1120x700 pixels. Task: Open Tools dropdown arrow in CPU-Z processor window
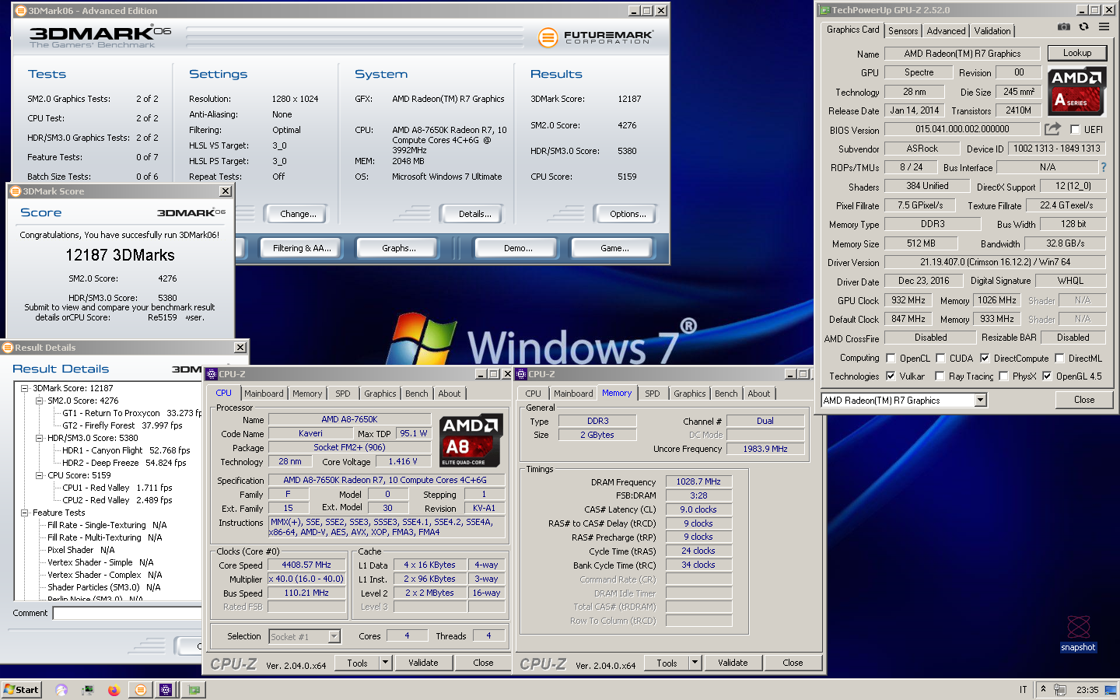[x=385, y=663]
